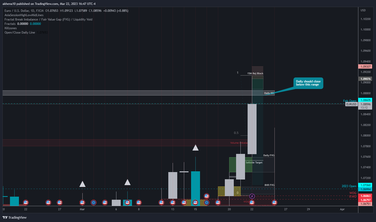Screen dimensions: 376x222
Task: Click the Daily FVG label
Action: click(269, 155)
